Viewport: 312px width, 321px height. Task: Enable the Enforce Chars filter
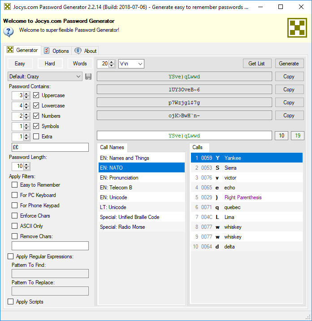click(14, 216)
